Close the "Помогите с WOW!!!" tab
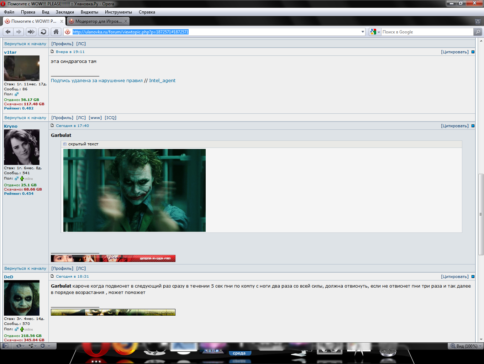Screen dimensions: 484x364 point(62,21)
